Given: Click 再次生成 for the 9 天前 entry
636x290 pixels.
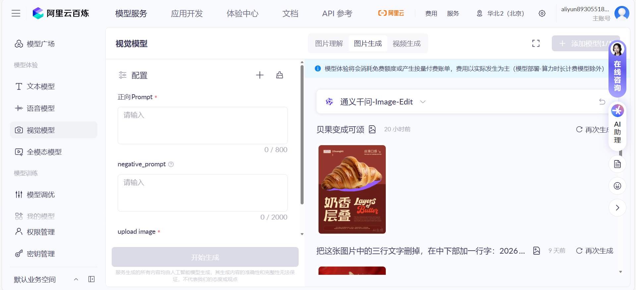Looking at the screenshot, I should click(595, 251).
